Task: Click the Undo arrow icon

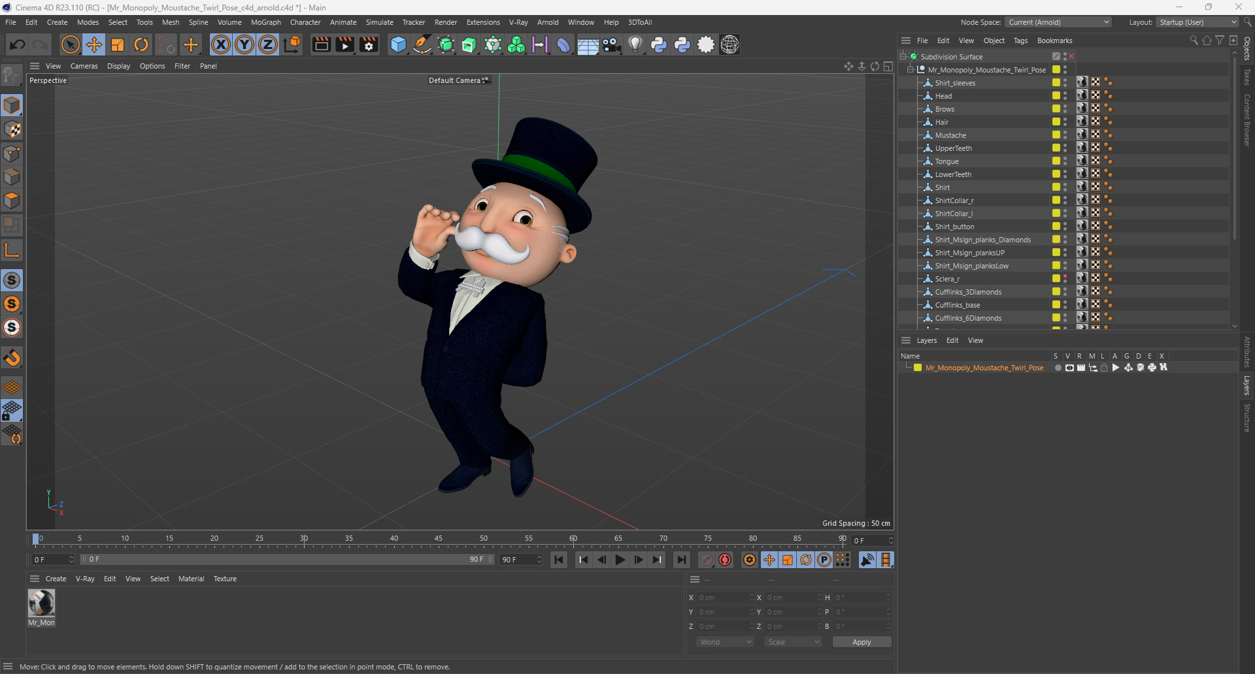Action: click(18, 44)
